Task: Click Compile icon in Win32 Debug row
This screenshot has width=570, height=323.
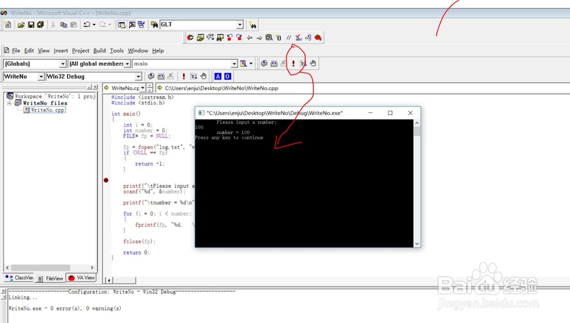Action: tap(151, 76)
